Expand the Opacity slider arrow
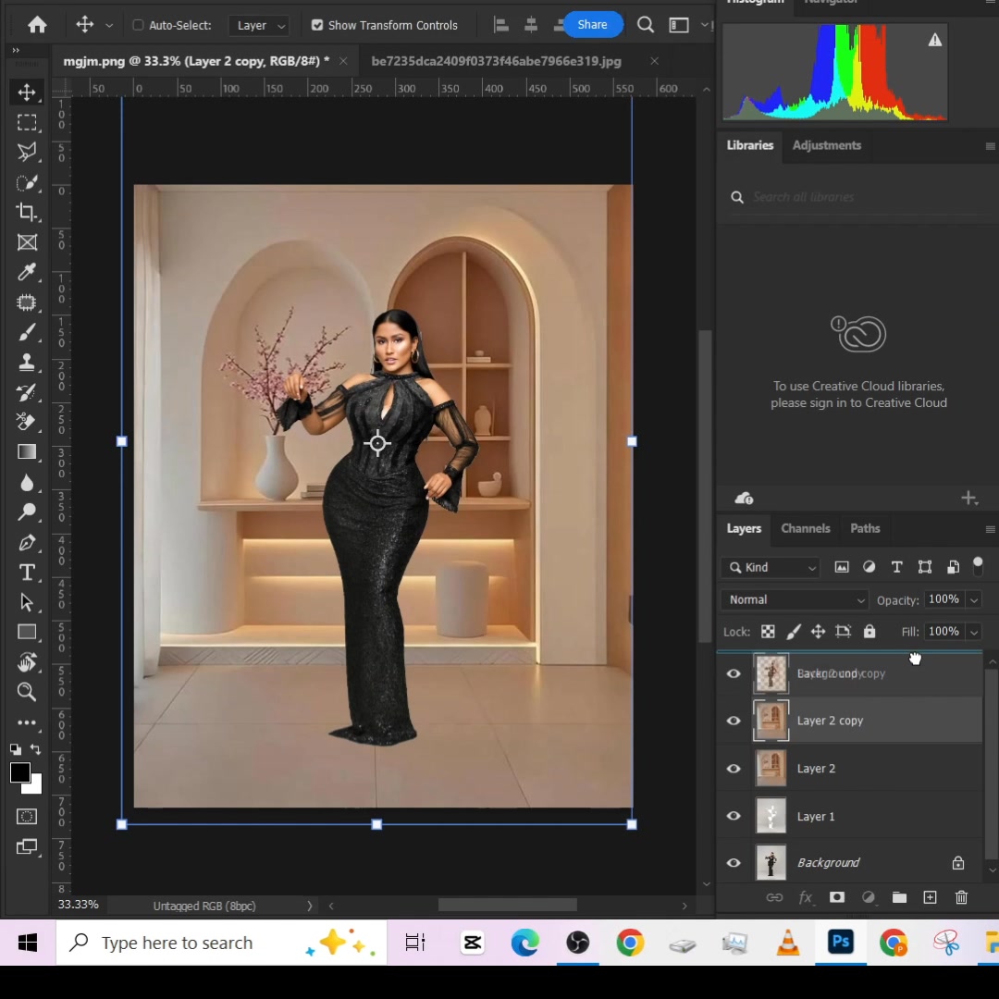Viewport: 999px width, 999px height. [x=974, y=600]
